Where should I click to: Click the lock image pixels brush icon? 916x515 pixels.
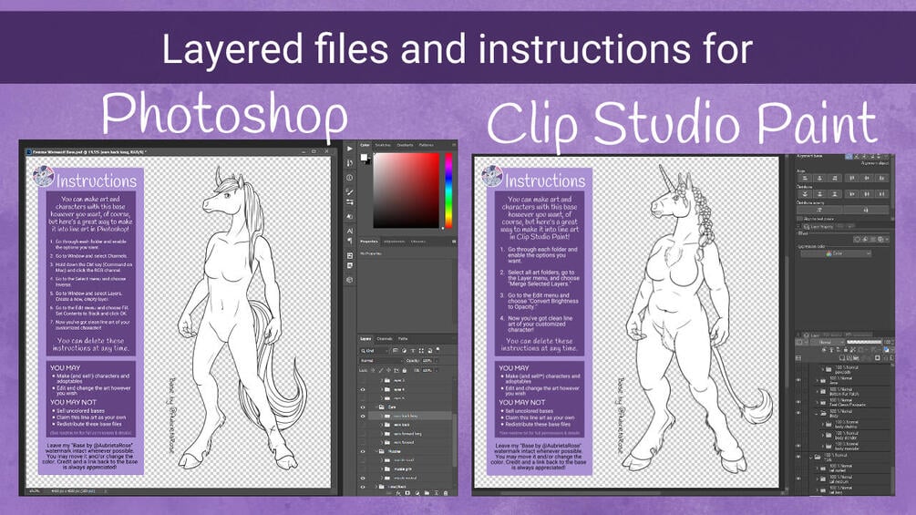tap(381, 370)
